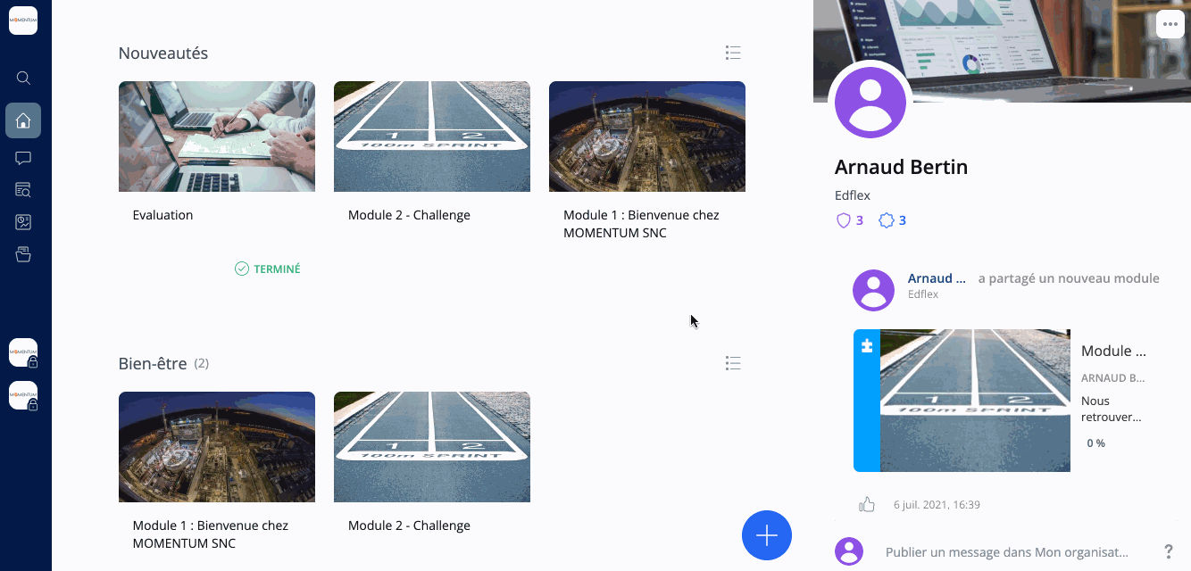Screen dimensions: 1191x571
Task: Click the ARNAUD B... author label in post
Action: (1112, 378)
